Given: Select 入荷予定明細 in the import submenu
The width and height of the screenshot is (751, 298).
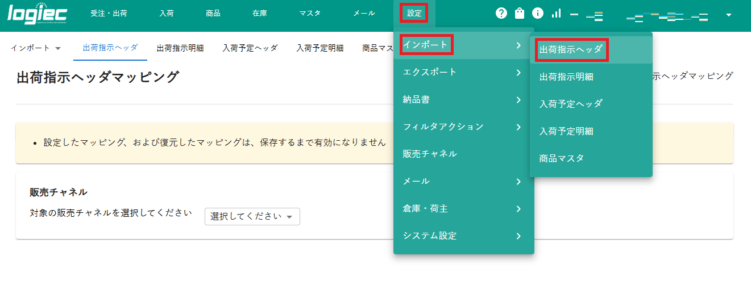Looking at the screenshot, I should pos(591,131).
